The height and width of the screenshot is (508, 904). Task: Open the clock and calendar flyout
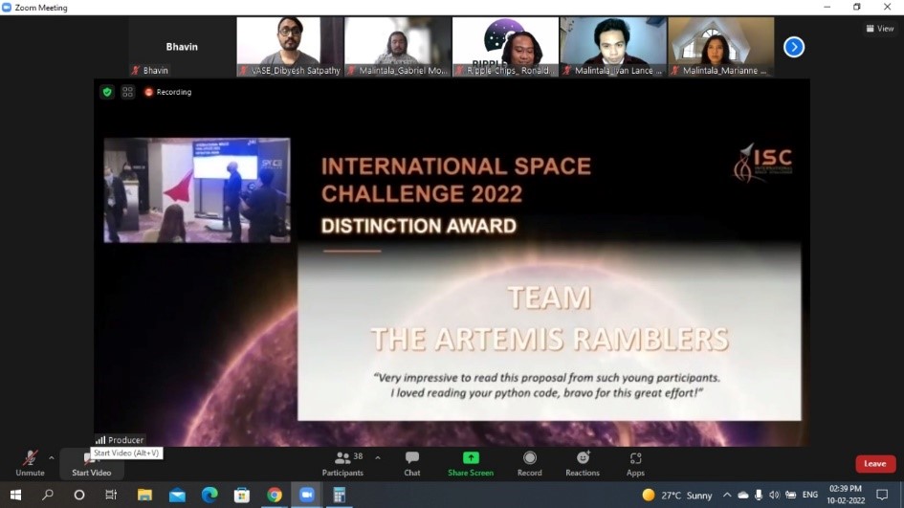[x=846, y=495]
